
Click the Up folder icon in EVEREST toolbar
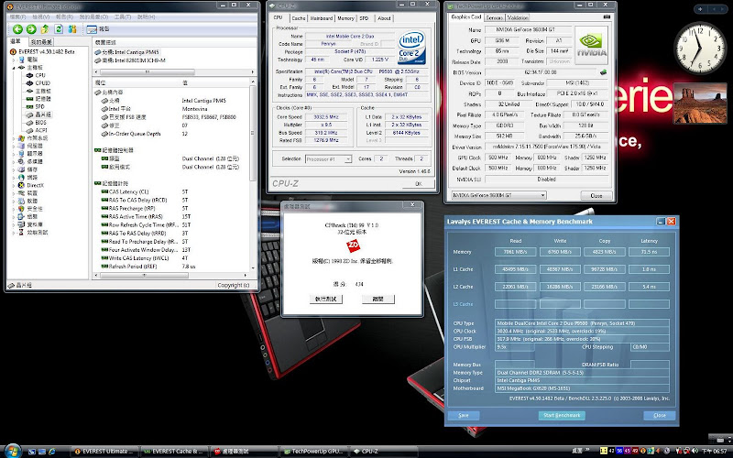pyautogui.click(x=45, y=29)
